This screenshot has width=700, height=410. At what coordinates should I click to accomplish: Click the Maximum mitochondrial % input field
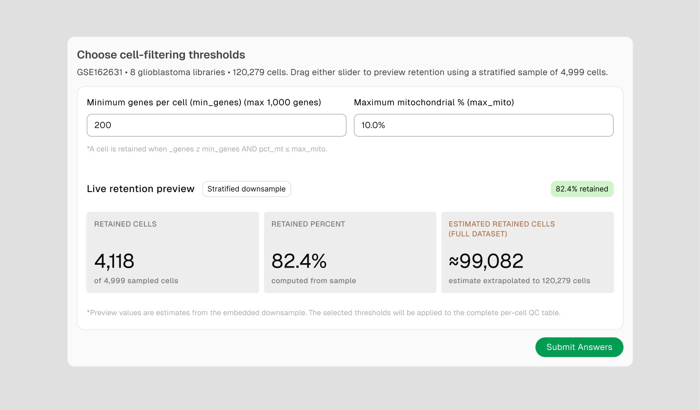(x=484, y=125)
